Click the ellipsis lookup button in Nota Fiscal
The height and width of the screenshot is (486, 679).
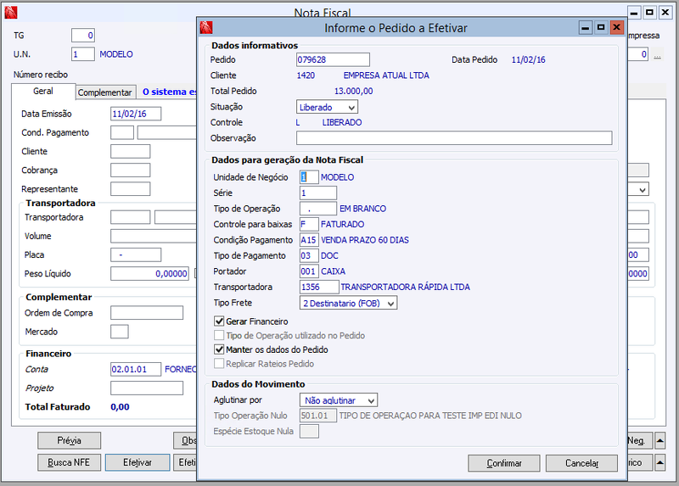[657, 55]
